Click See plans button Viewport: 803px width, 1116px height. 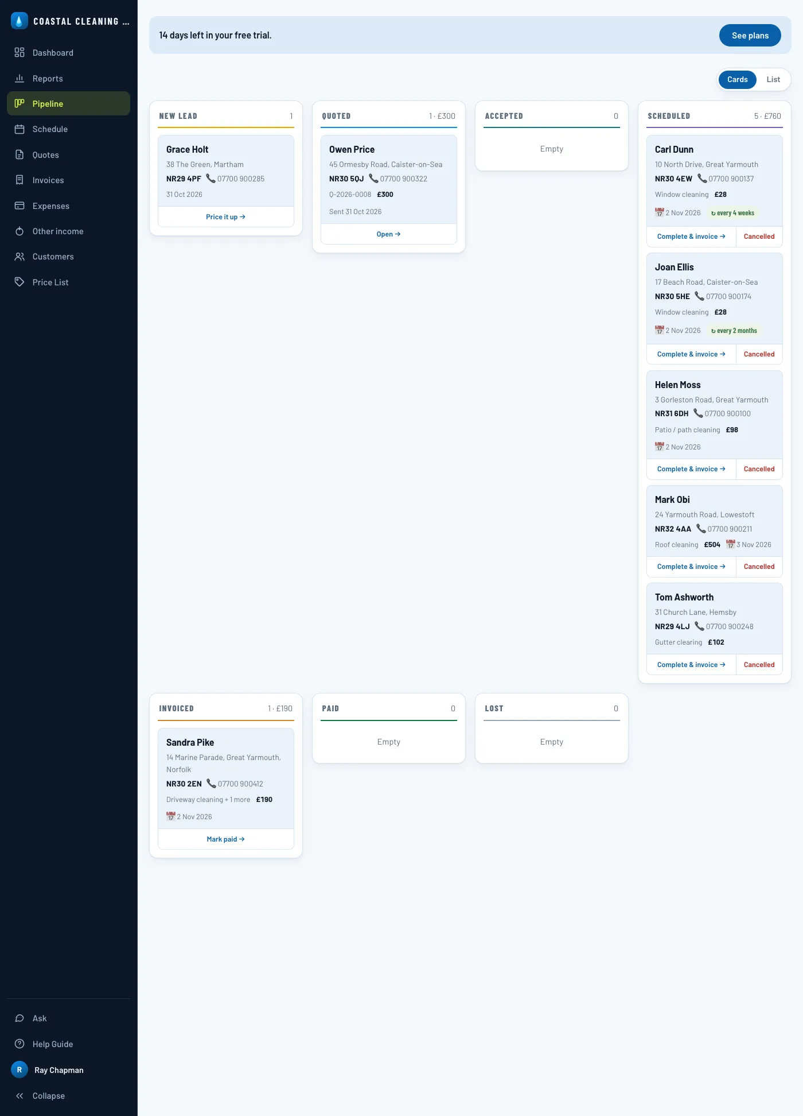pyautogui.click(x=750, y=35)
